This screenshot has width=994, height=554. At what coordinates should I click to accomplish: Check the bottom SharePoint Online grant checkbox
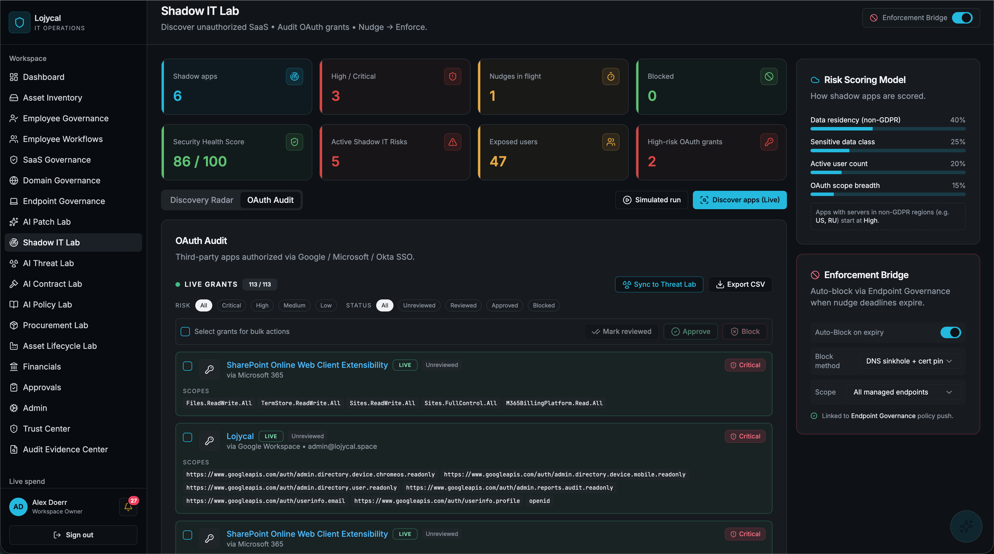coord(188,535)
